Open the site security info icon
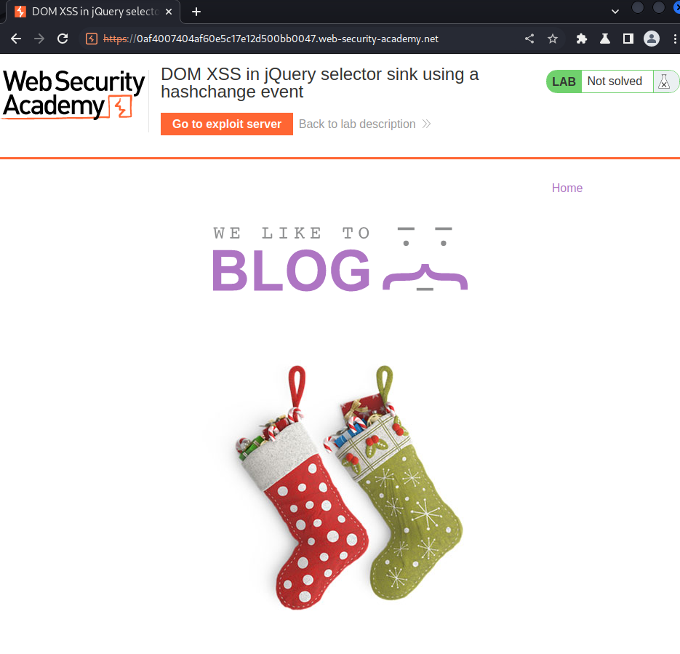This screenshot has height=654, width=680. pyautogui.click(x=92, y=39)
